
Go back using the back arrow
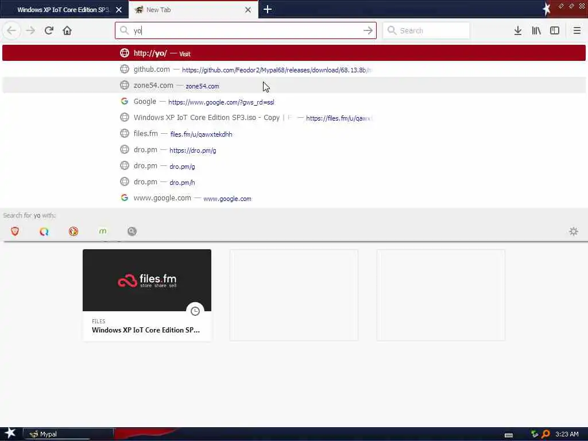coord(11,30)
